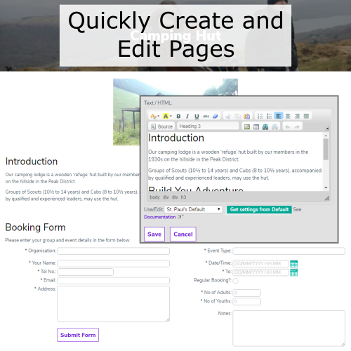Collapse the editor toolbar

point(327,128)
